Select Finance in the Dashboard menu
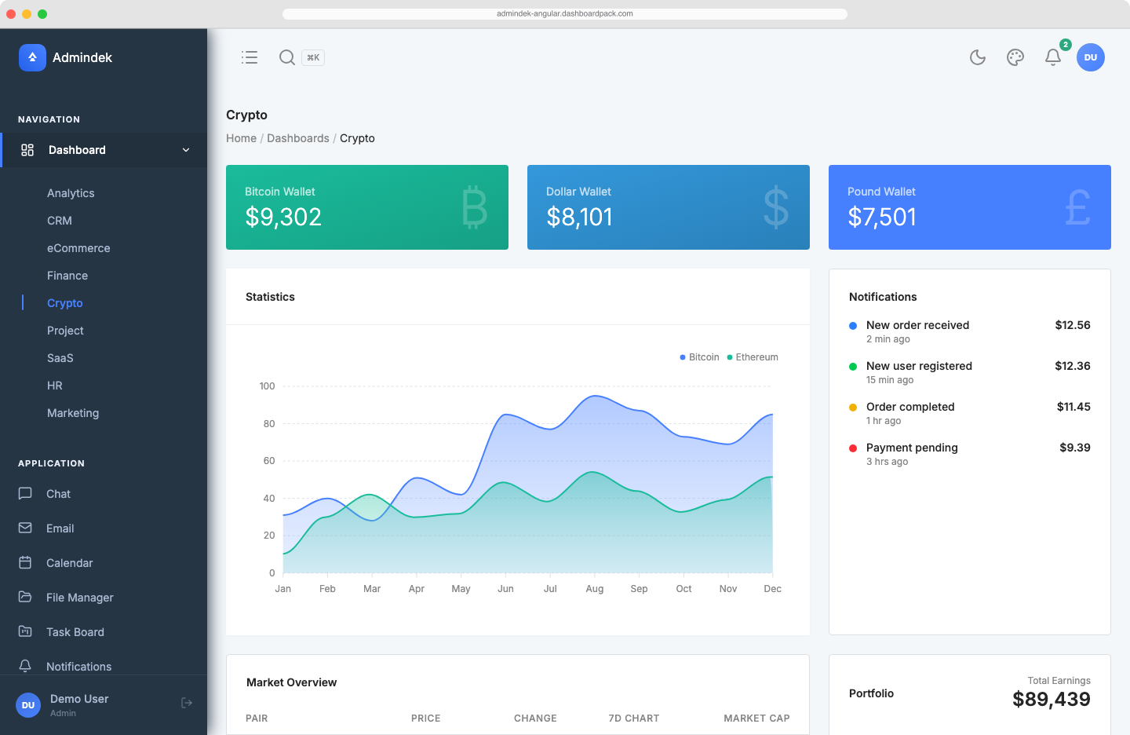 [x=67, y=276]
